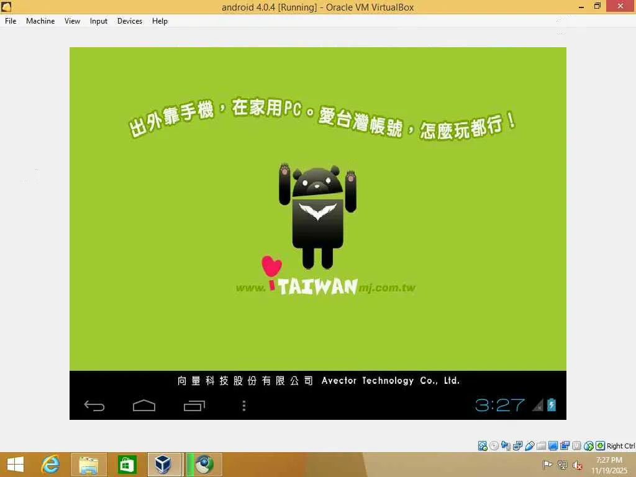This screenshot has height=477, width=636.
Task: Click the VirtualBox window title bar icon
Action: (x=6, y=6)
